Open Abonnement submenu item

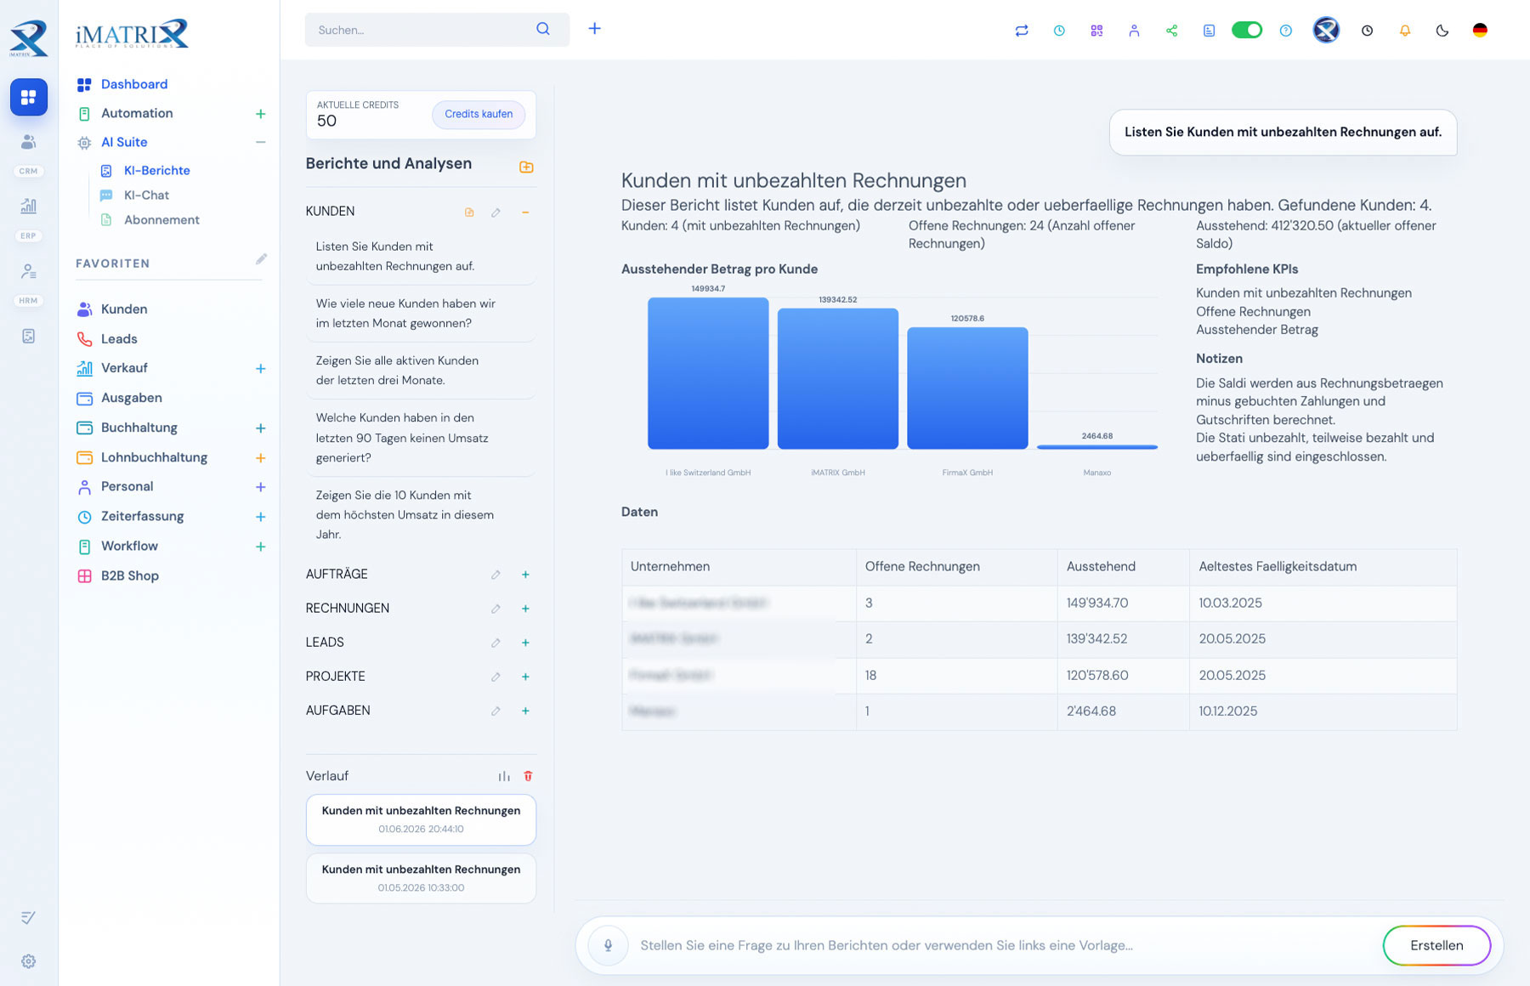pyautogui.click(x=161, y=219)
